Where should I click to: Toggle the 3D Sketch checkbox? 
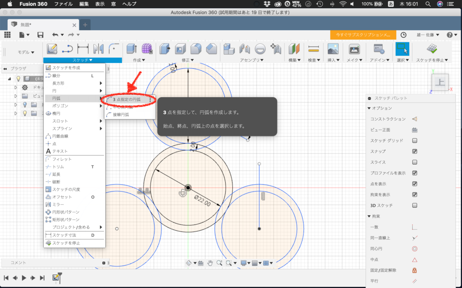[x=415, y=205]
